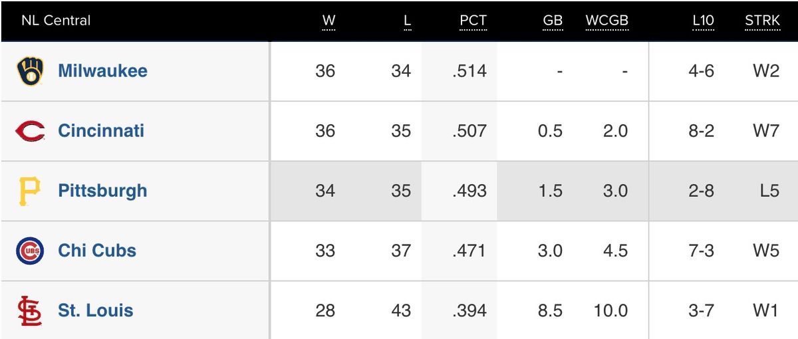Image resolution: width=798 pixels, height=339 pixels.
Task: Open the Milwaukee team link
Action: [102, 70]
